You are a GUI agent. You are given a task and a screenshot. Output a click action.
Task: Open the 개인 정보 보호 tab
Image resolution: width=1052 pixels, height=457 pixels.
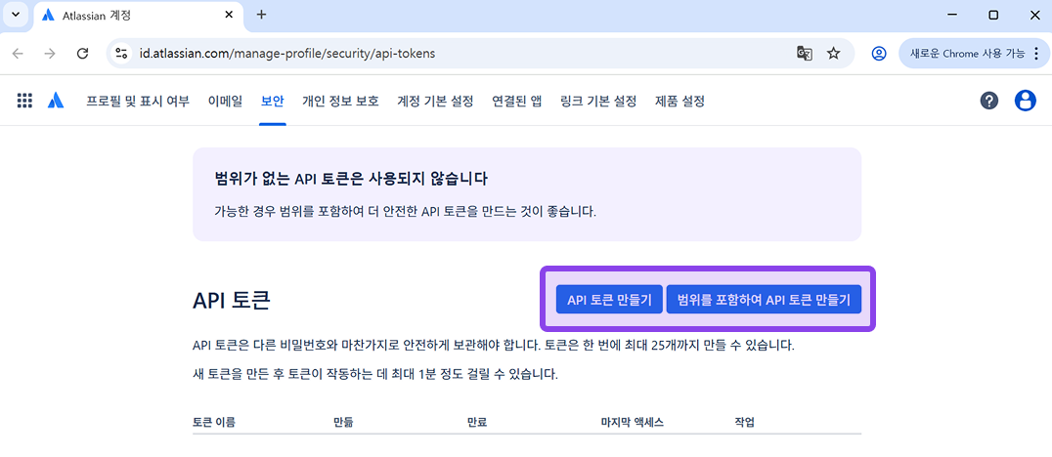340,102
